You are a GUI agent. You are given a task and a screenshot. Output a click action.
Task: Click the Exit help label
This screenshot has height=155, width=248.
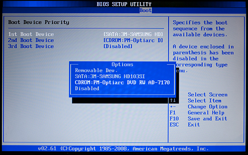pyautogui.click(x=194, y=125)
